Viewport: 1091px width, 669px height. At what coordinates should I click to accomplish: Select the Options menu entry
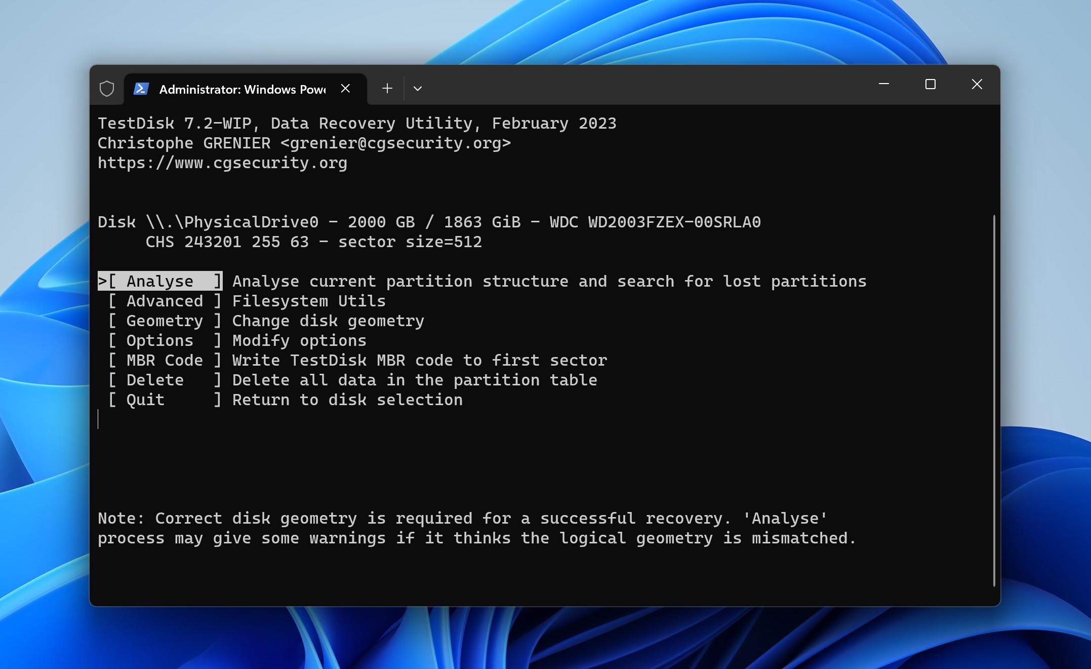(x=165, y=340)
